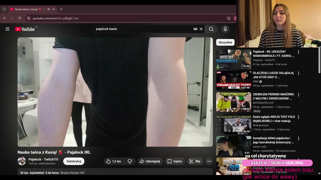Click WINI channel name

(256, 81)
